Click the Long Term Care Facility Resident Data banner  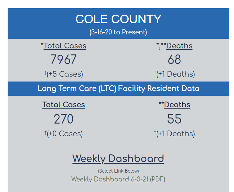(118, 89)
